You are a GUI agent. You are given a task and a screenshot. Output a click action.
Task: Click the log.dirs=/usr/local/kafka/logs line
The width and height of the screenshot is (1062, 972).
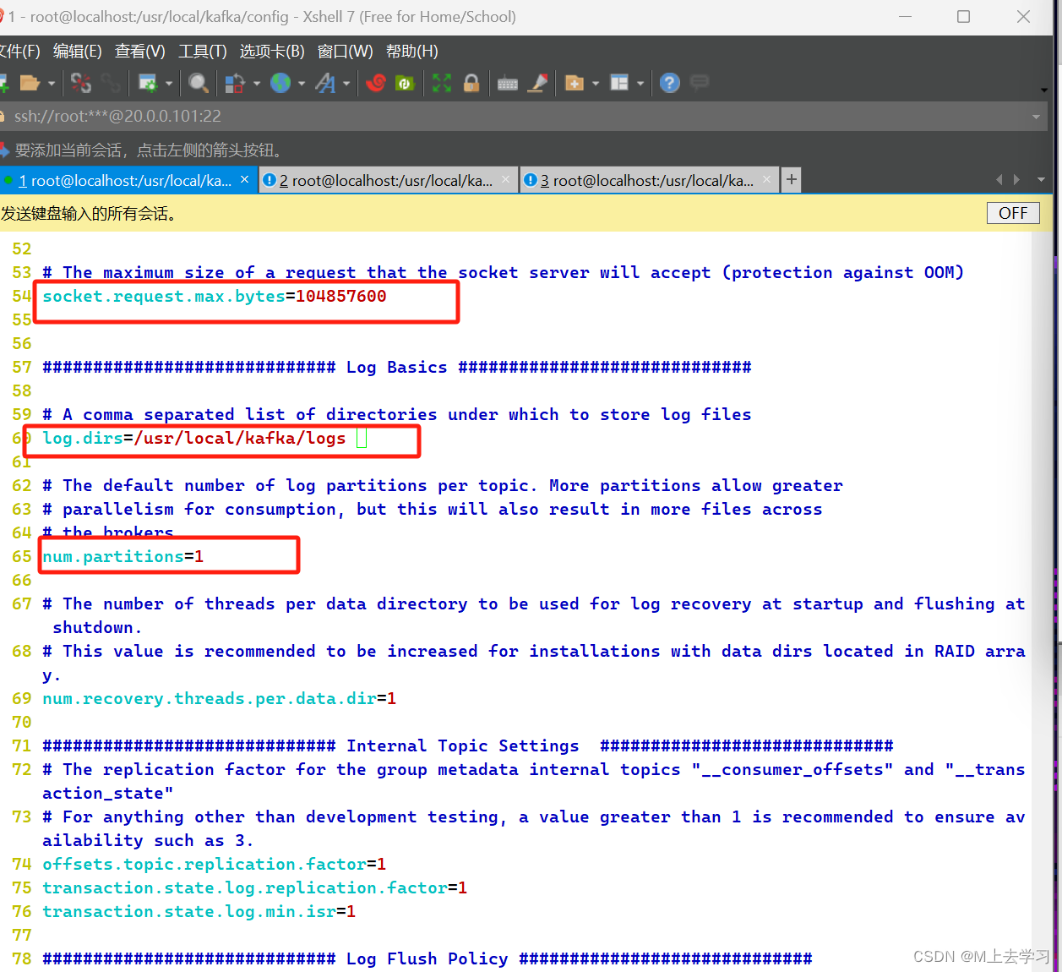(x=194, y=438)
